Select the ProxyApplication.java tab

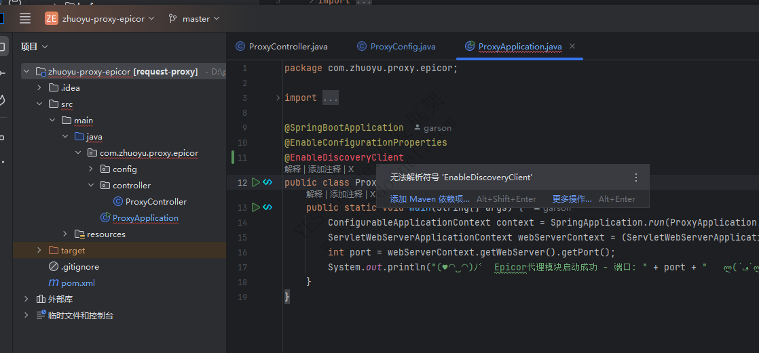click(520, 46)
